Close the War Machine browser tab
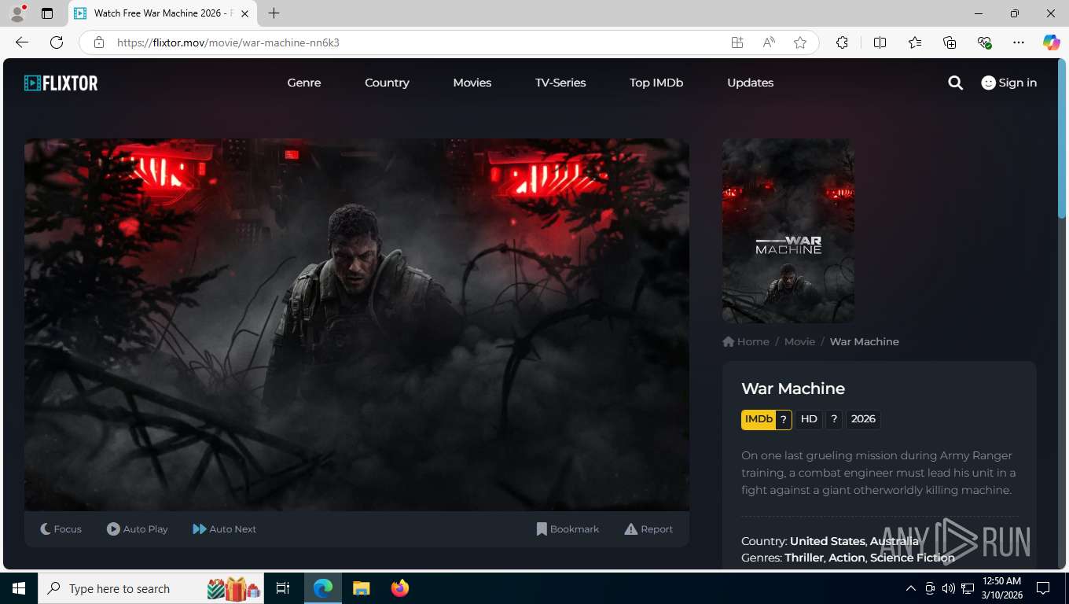 click(x=244, y=13)
